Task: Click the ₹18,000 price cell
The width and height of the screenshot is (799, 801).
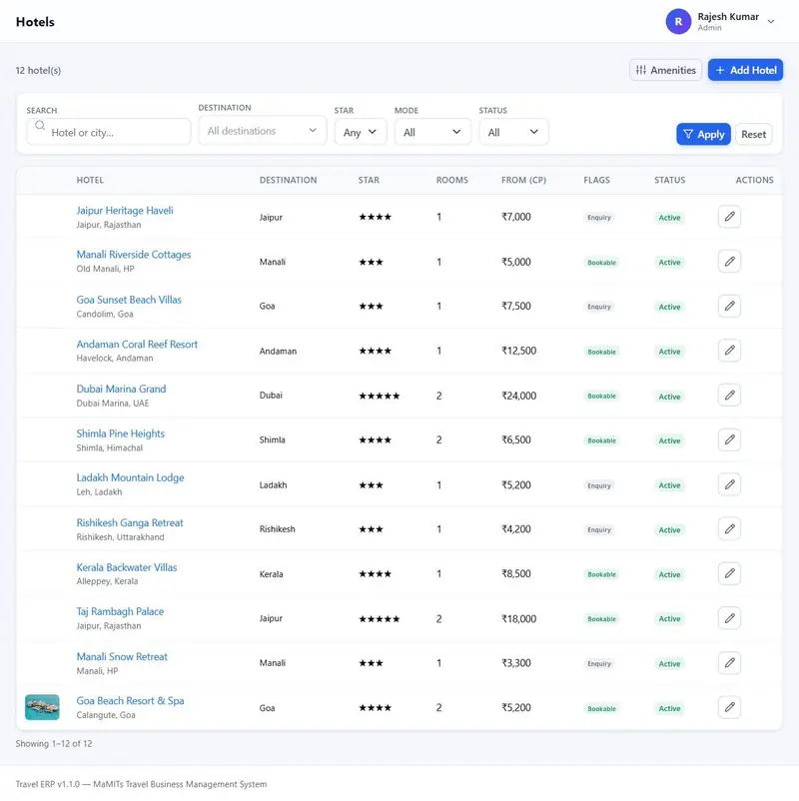Action: coord(519,618)
